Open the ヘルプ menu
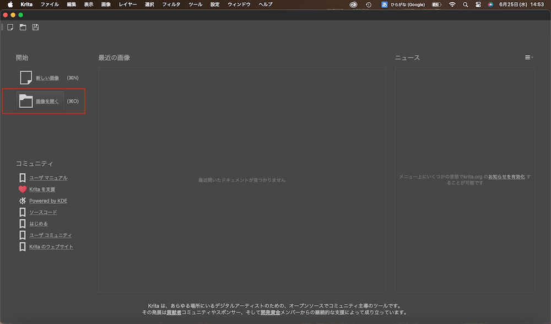This screenshot has height=324, width=551. point(266,4)
